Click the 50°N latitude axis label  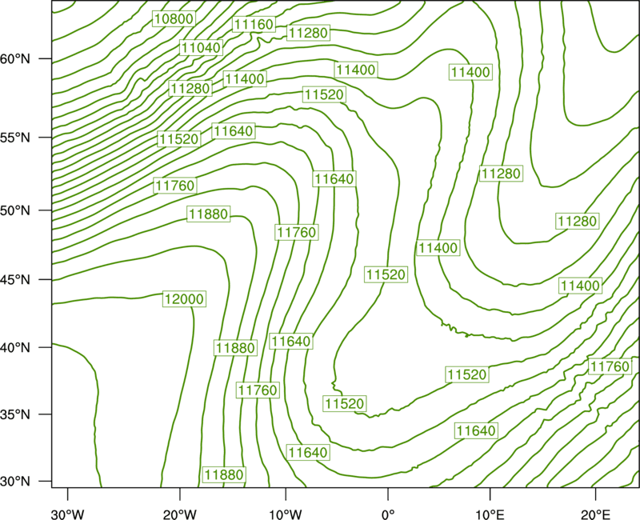pos(15,210)
